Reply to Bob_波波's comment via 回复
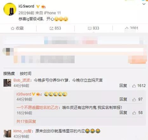Image resolution: width=148 pixels, height=140 pixels. coord(123,85)
